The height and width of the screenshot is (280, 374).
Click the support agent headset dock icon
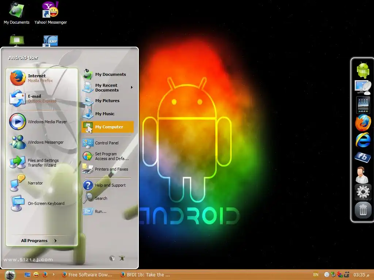pos(362,175)
